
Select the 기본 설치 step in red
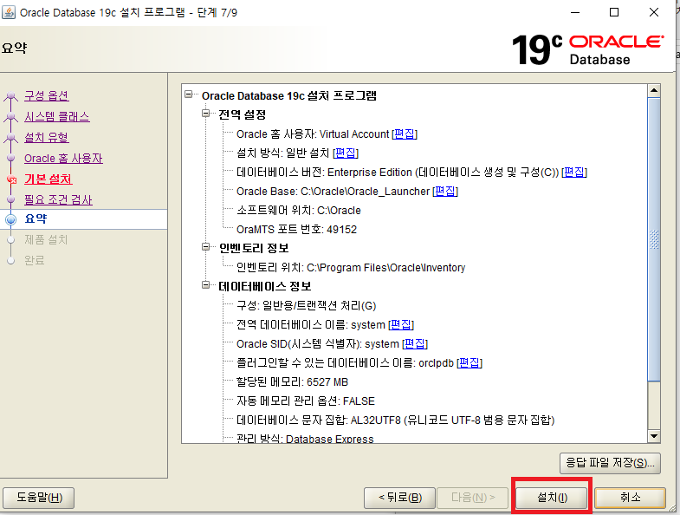click(x=49, y=179)
